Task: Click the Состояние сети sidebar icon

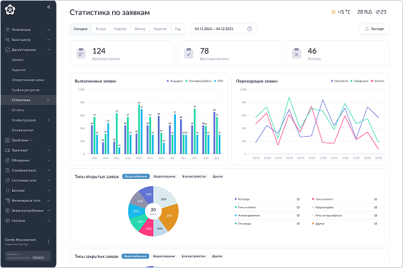Action: 7,180
